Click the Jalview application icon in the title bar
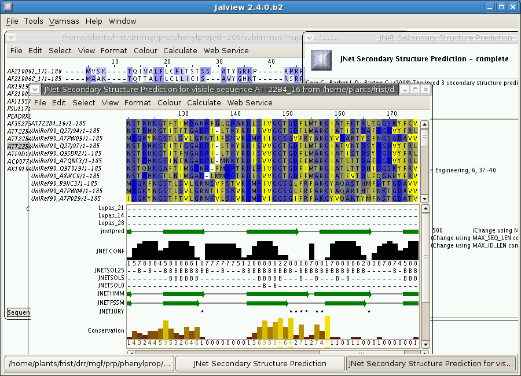Screen dimensions: 521x376 point(8,6)
